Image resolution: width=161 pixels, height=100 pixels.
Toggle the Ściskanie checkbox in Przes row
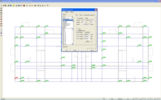click(79, 34)
